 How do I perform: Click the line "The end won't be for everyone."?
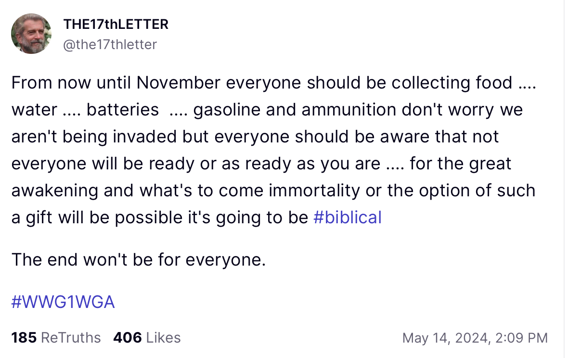[x=139, y=260]
